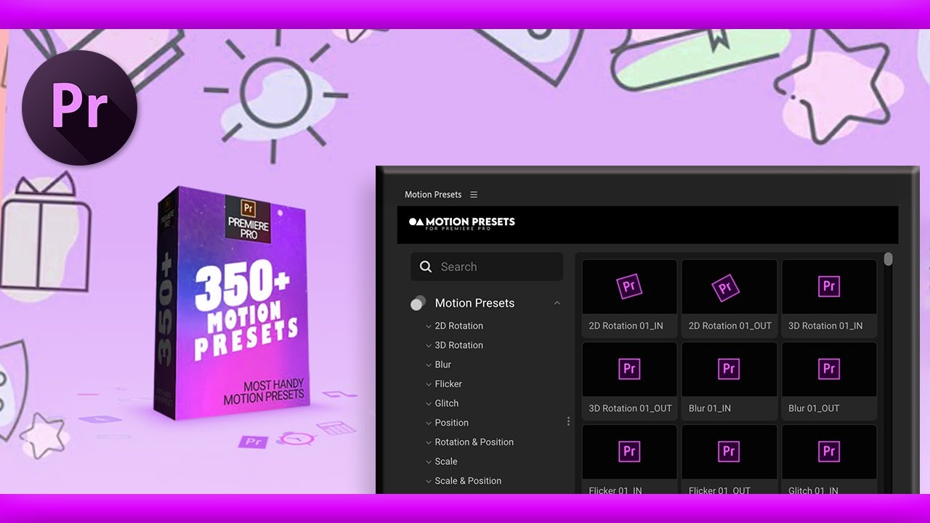Click the 'Blur 01_IN' caption text
The width and height of the screenshot is (930, 523).
[710, 408]
